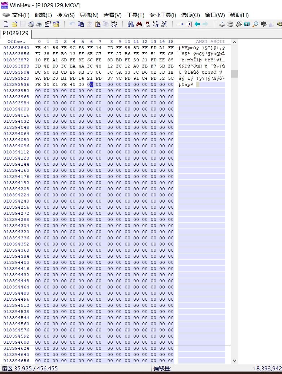
Task: Open the 帮助(H) menu
Action: click(x=239, y=15)
